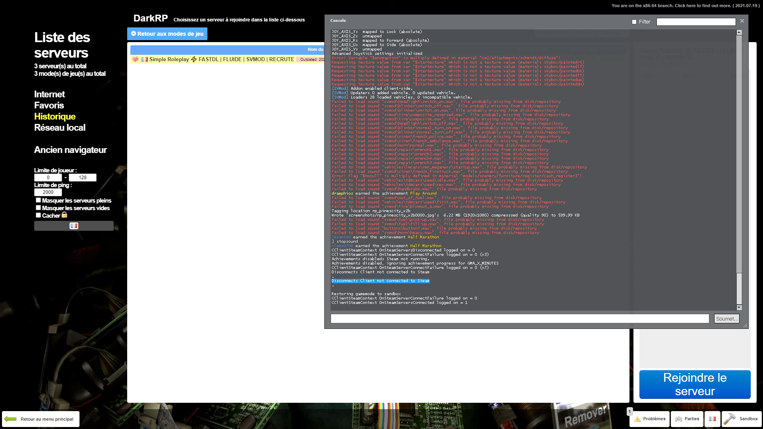The width and height of the screenshot is (763, 429).
Task: Click 'Achievements disabled: Steam not running.' line
Action: 380,259
